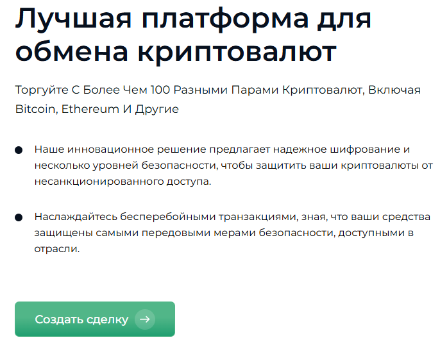This screenshot has width=440, height=340.
Task: Click the number "100" in the subtitle
Action: [x=160, y=90]
